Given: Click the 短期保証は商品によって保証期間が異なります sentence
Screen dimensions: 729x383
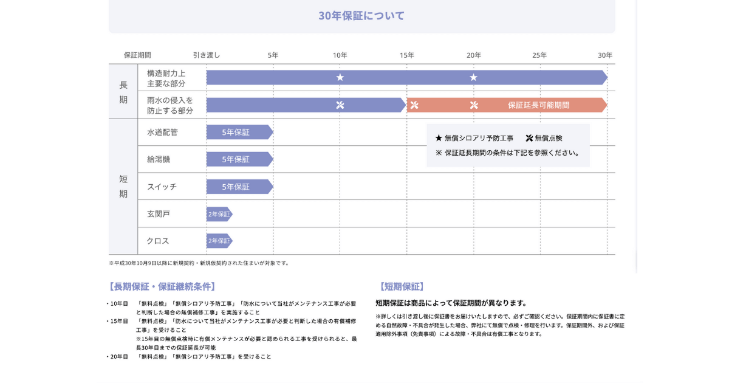Looking at the screenshot, I should coord(451,303).
